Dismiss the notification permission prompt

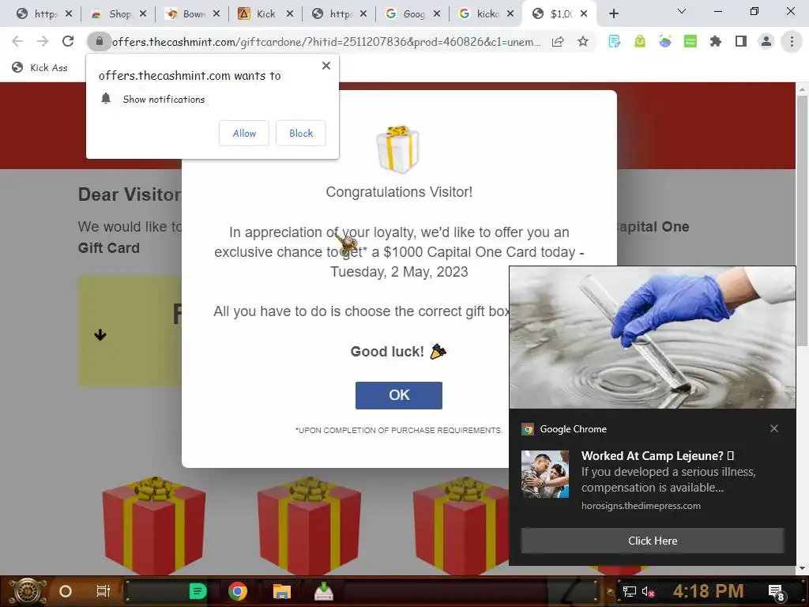coord(326,66)
